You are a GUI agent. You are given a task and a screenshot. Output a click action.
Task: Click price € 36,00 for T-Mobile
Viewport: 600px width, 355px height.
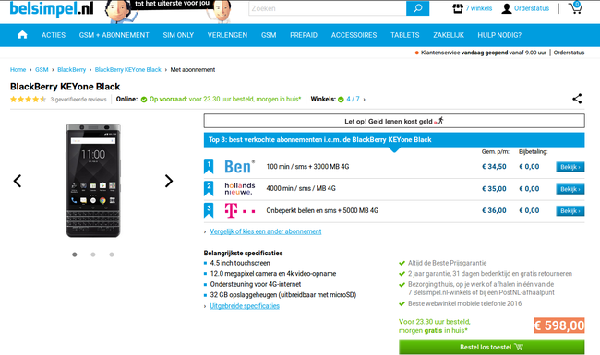[494, 210]
